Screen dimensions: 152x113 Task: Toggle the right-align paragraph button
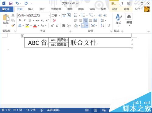tap(85, 20)
